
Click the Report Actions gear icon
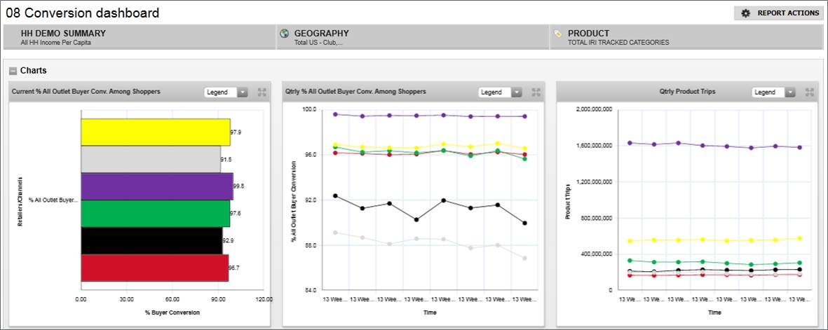coord(745,13)
